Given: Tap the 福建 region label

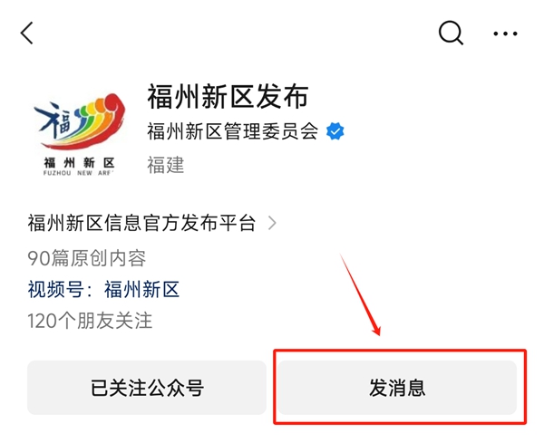Looking at the screenshot, I should 166,165.
